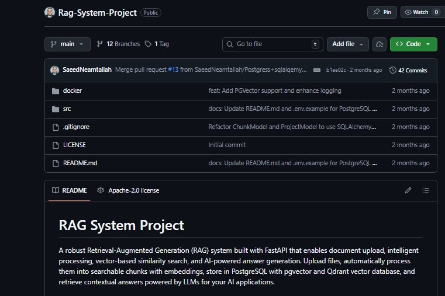This screenshot has height=296, width=445.
Task: Open the 'Initial commit' message link
Action: [x=227, y=145]
